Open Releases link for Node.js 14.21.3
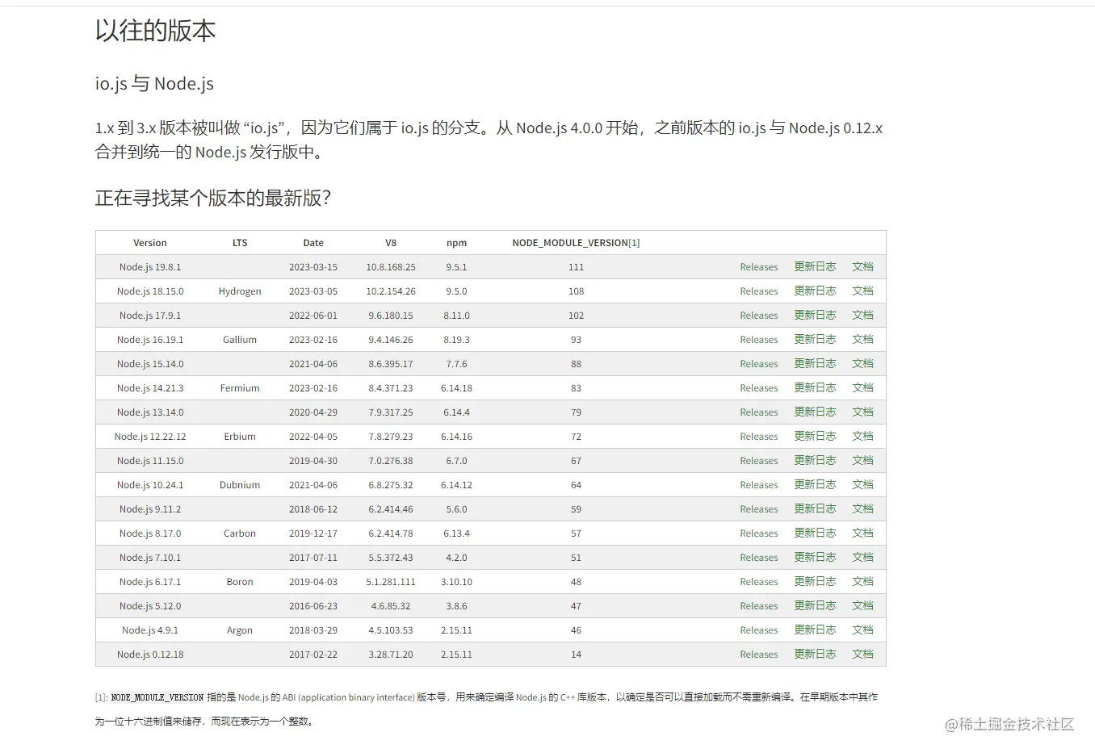The image size is (1095, 753). (x=758, y=388)
